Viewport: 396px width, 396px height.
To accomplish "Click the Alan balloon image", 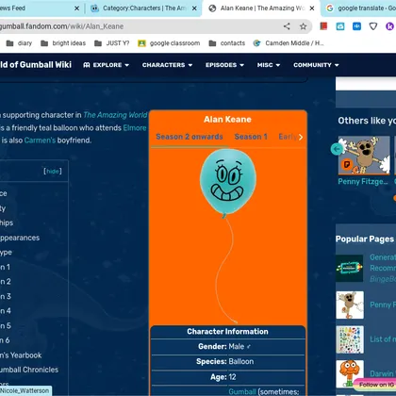I will click(x=228, y=236).
